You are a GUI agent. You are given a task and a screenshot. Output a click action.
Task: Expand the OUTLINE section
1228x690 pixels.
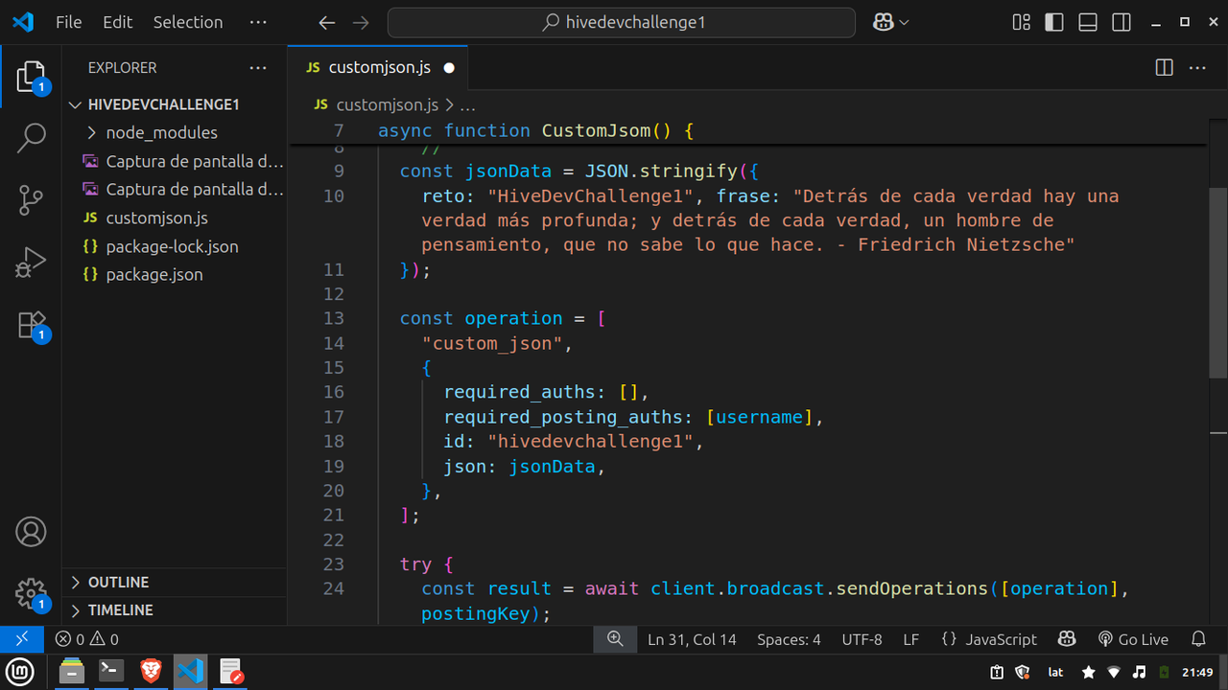click(x=118, y=583)
